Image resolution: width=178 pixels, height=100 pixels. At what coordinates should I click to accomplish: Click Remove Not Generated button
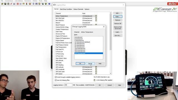[x=118, y=28]
